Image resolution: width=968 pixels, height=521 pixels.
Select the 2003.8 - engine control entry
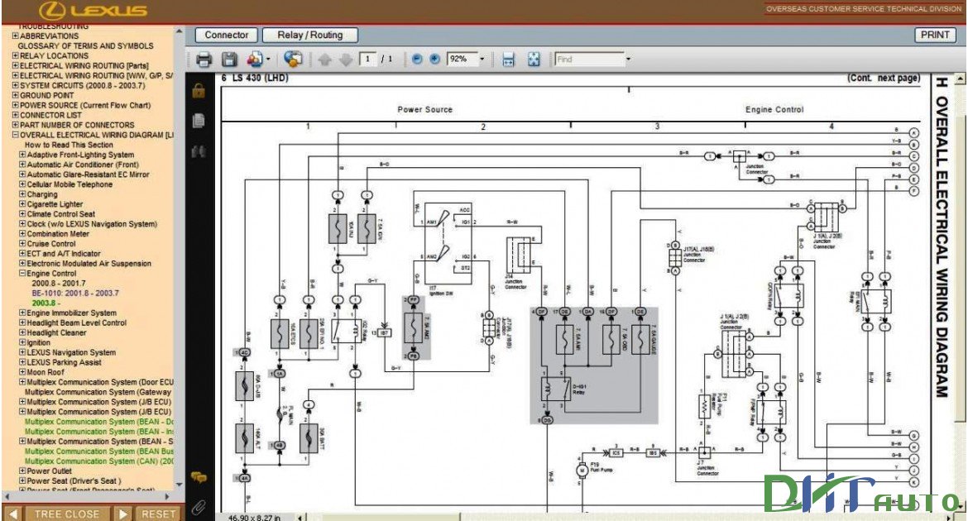(46, 304)
